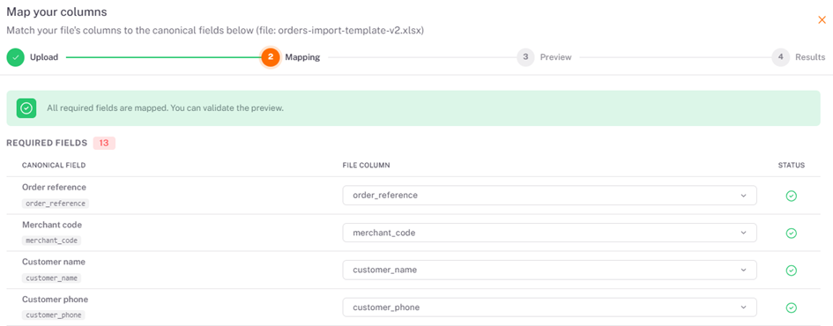
Task: Open the order_reference file column dropdown
Action: click(x=549, y=196)
